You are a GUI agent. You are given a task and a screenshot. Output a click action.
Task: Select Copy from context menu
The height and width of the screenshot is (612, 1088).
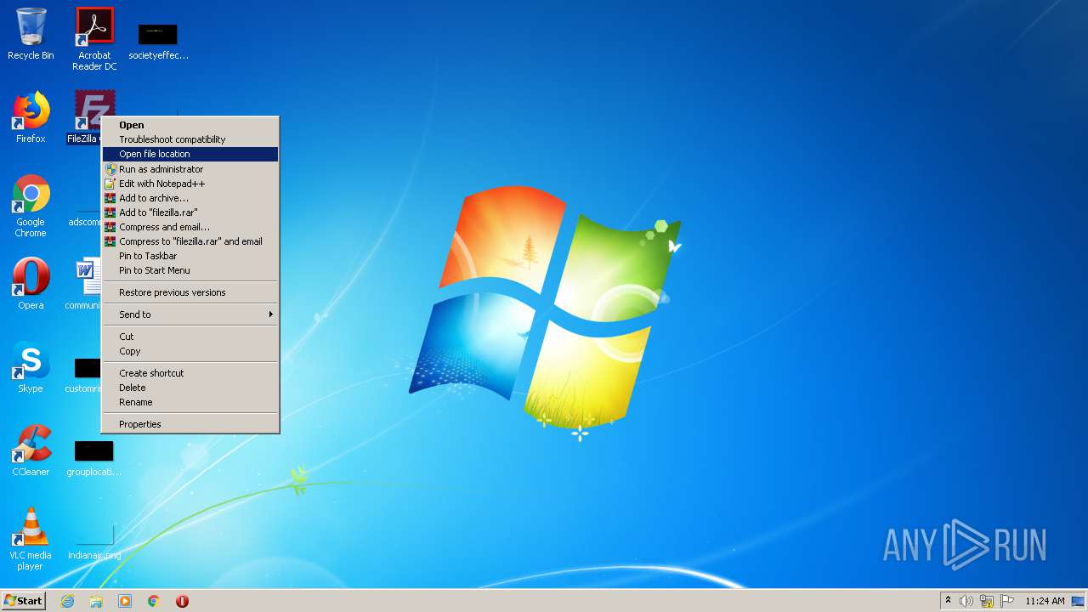pos(190,351)
